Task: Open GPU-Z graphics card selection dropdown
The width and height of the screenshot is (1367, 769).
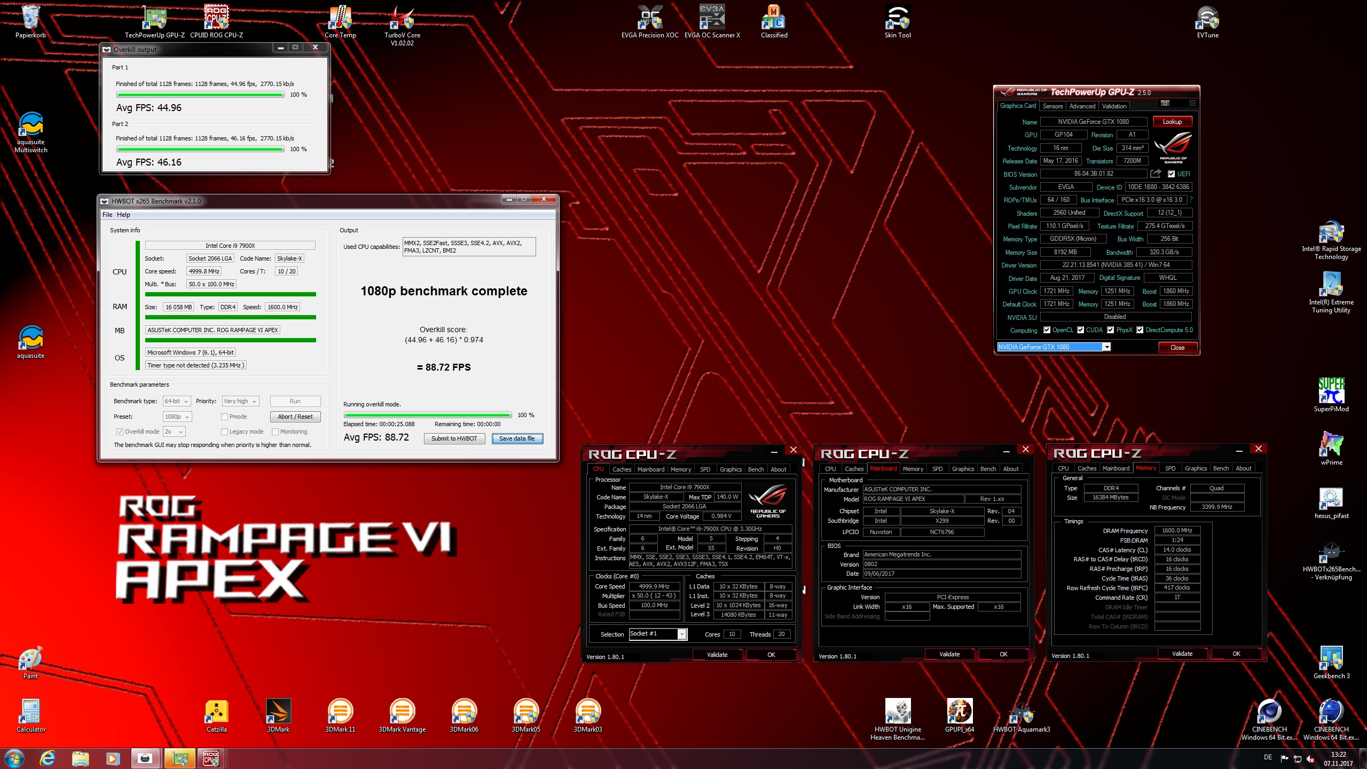Action: coord(1054,347)
